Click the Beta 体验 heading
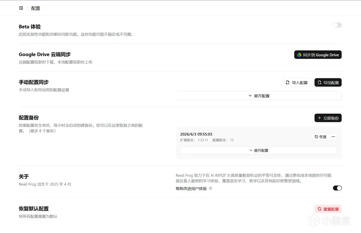 pyautogui.click(x=30, y=27)
